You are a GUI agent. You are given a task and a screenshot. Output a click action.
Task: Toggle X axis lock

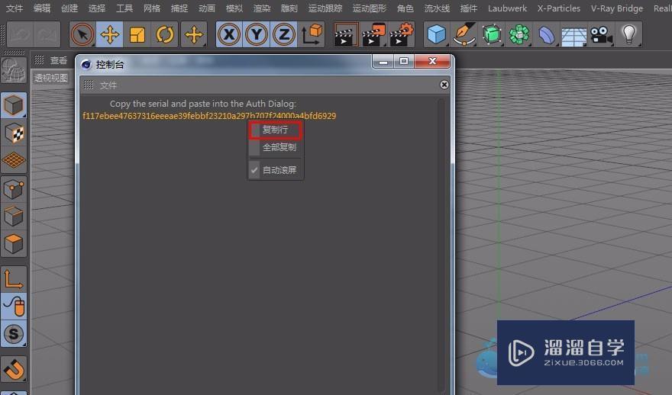click(229, 34)
